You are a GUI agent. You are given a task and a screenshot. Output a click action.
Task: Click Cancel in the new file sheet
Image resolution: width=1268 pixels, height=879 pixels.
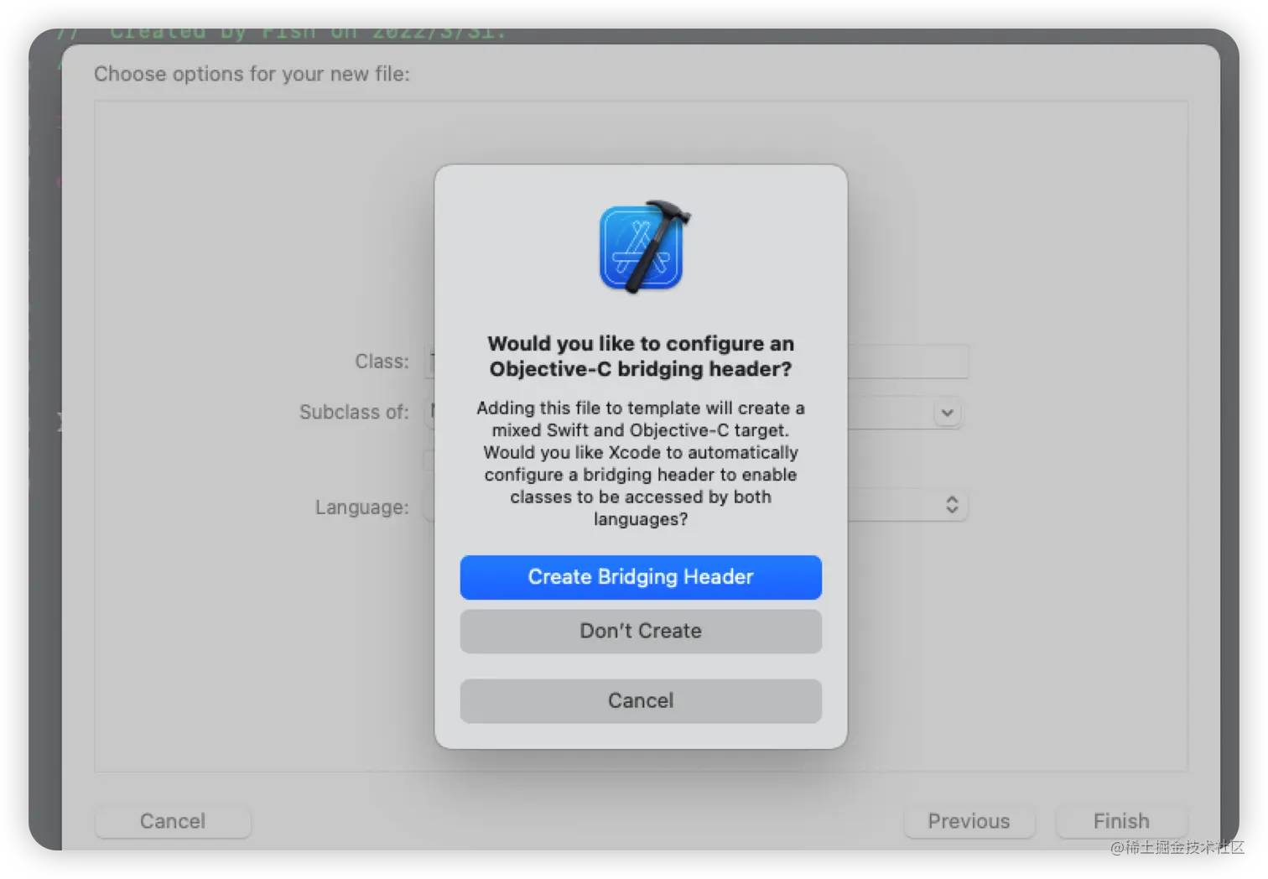[173, 821]
